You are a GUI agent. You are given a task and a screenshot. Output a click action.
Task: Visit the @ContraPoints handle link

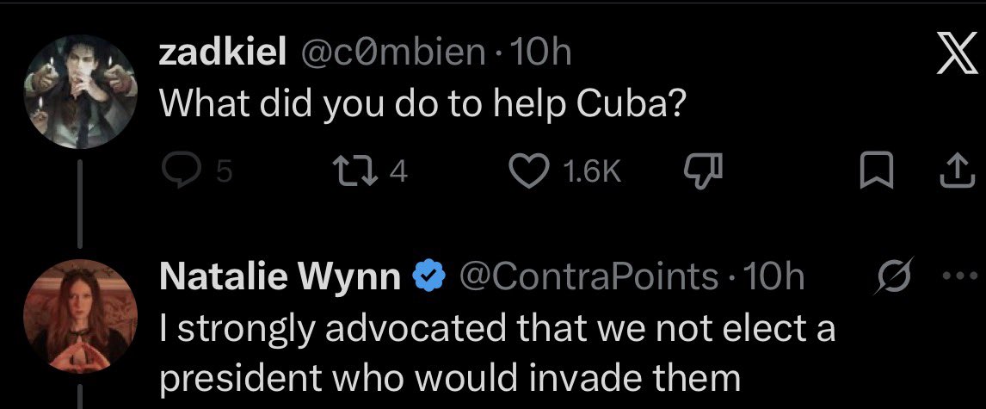(x=589, y=276)
